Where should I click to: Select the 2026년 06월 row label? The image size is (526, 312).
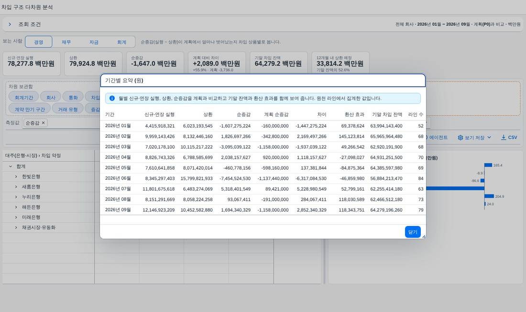[x=118, y=178]
